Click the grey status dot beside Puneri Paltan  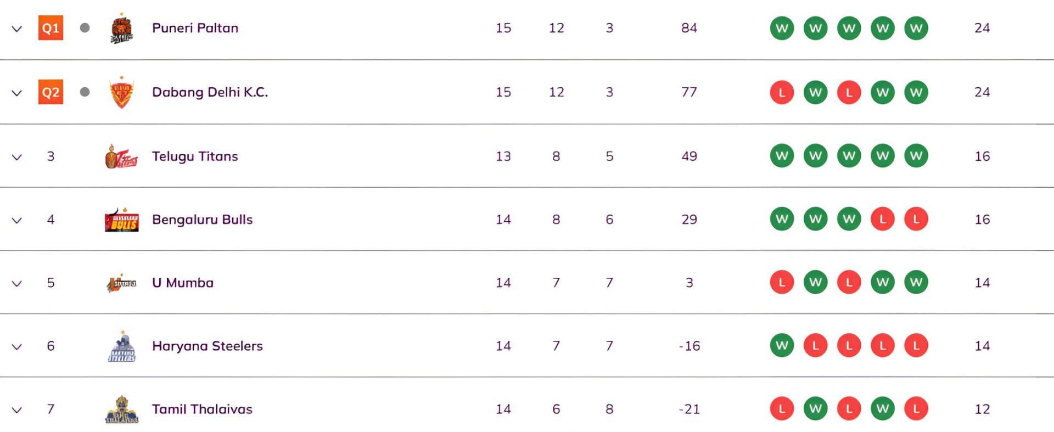coord(85,27)
